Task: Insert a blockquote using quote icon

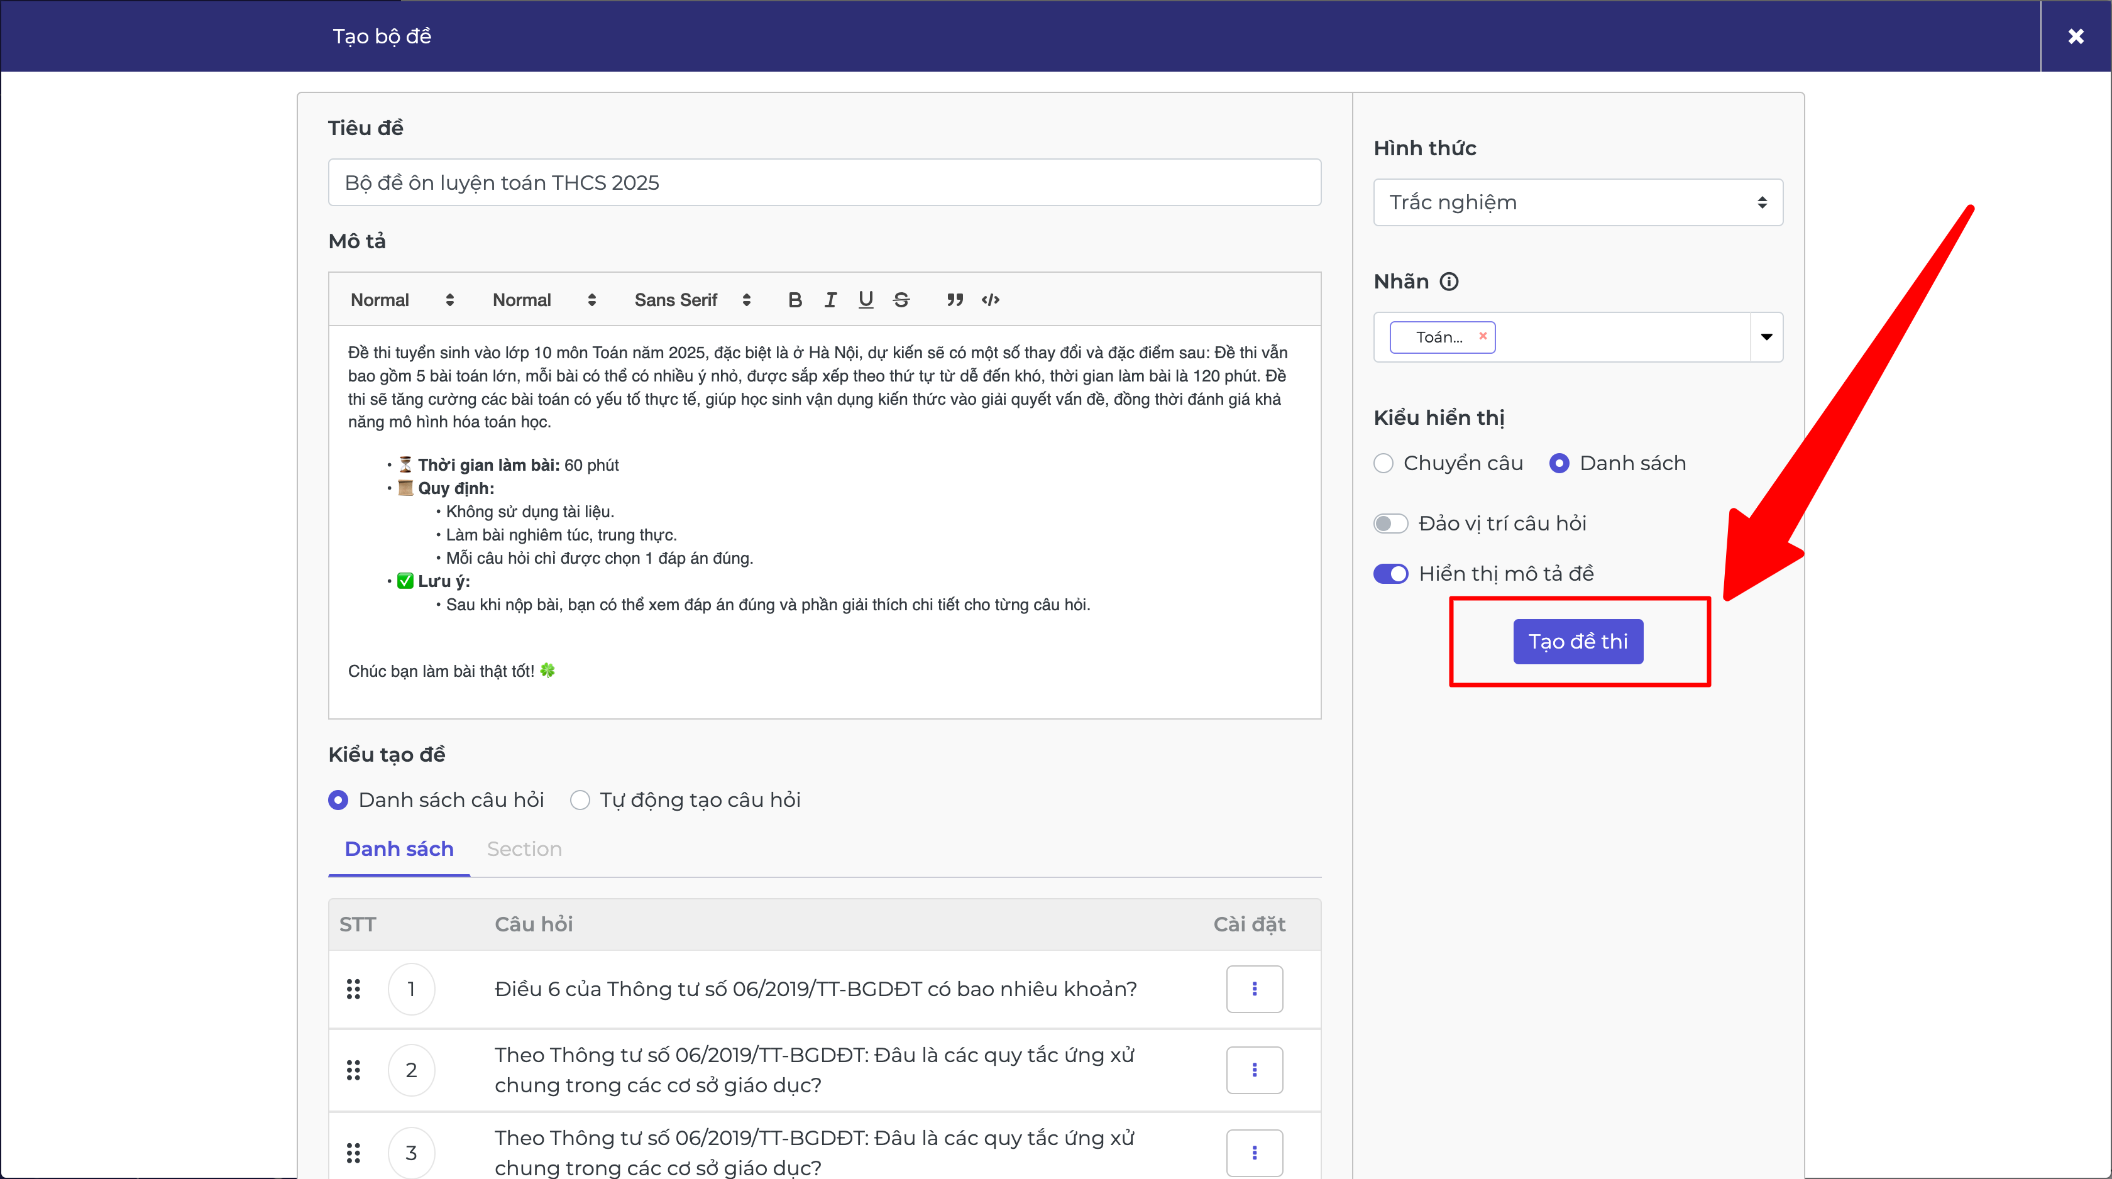Action: [954, 300]
